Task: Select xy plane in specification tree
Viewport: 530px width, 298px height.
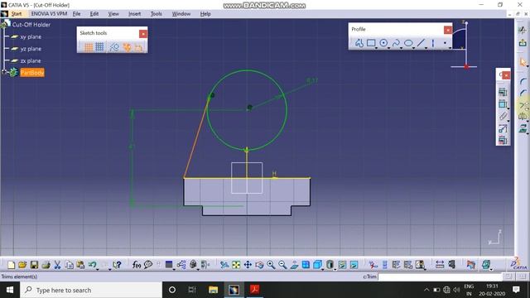Action: coord(31,36)
